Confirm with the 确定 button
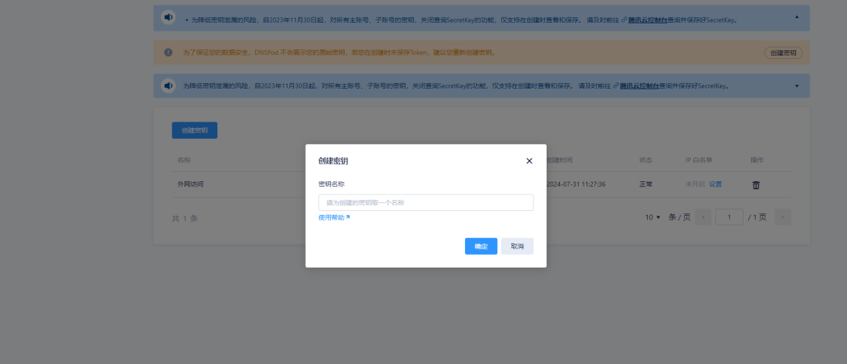 pos(481,246)
